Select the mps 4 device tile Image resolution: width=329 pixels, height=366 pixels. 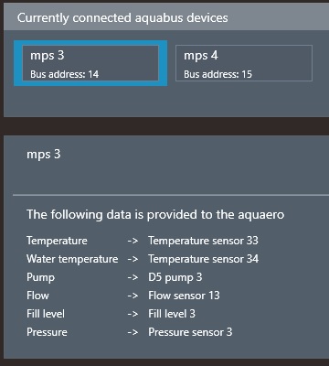pos(244,63)
